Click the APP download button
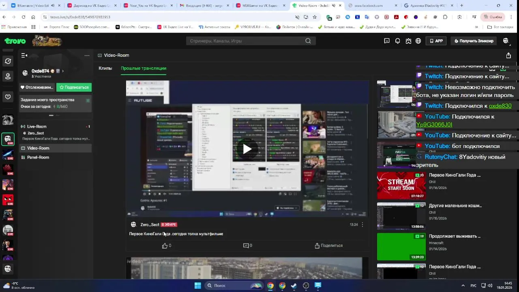Image resolution: width=519 pixels, height=292 pixels. [436, 41]
